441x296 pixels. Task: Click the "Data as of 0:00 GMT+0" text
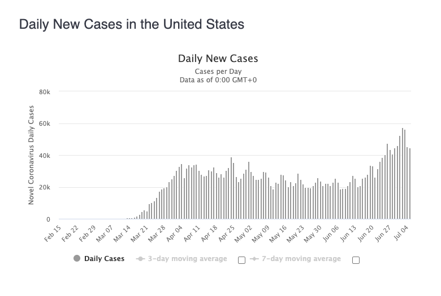[x=218, y=80]
